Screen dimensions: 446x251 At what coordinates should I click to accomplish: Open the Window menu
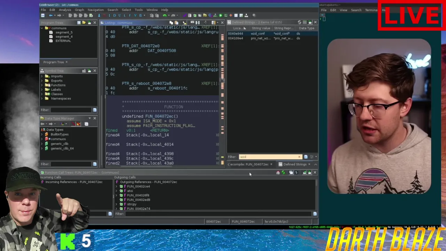(x=152, y=10)
